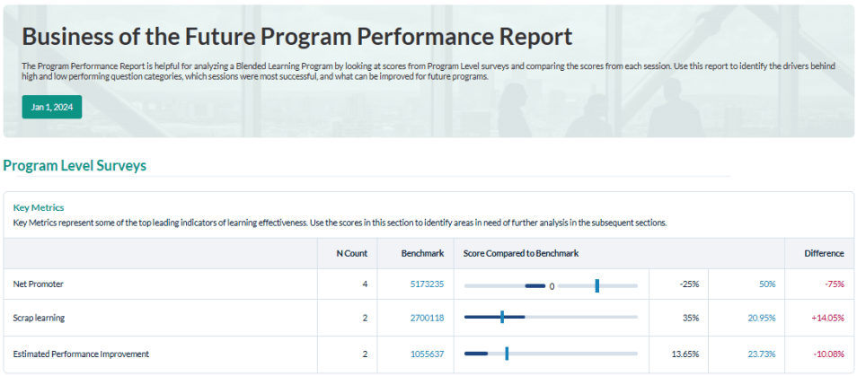Viewport: 857px width, 376px height.
Task: Click the Benchmark column header
Action: point(422,253)
